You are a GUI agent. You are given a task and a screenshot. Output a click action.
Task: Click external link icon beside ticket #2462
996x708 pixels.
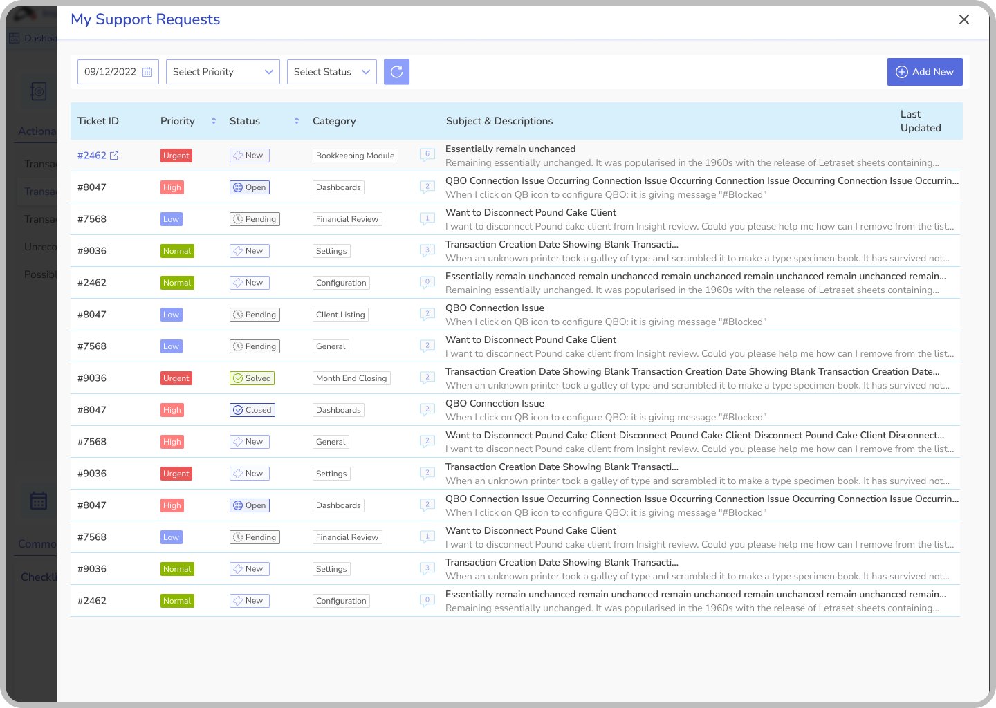pyautogui.click(x=115, y=156)
